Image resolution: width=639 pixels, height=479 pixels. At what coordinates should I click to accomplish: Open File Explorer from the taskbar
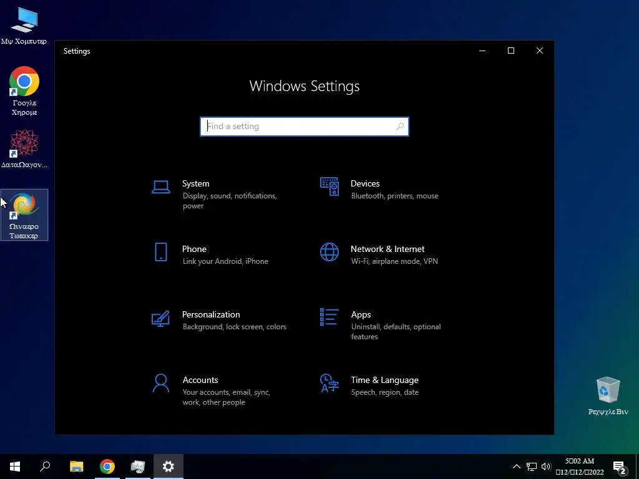pyautogui.click(x=76, y=467)
